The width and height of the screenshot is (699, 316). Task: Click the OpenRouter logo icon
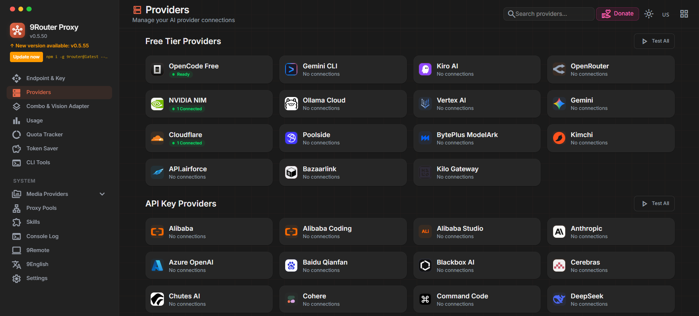pyautogui.click(x=559, y=69)
